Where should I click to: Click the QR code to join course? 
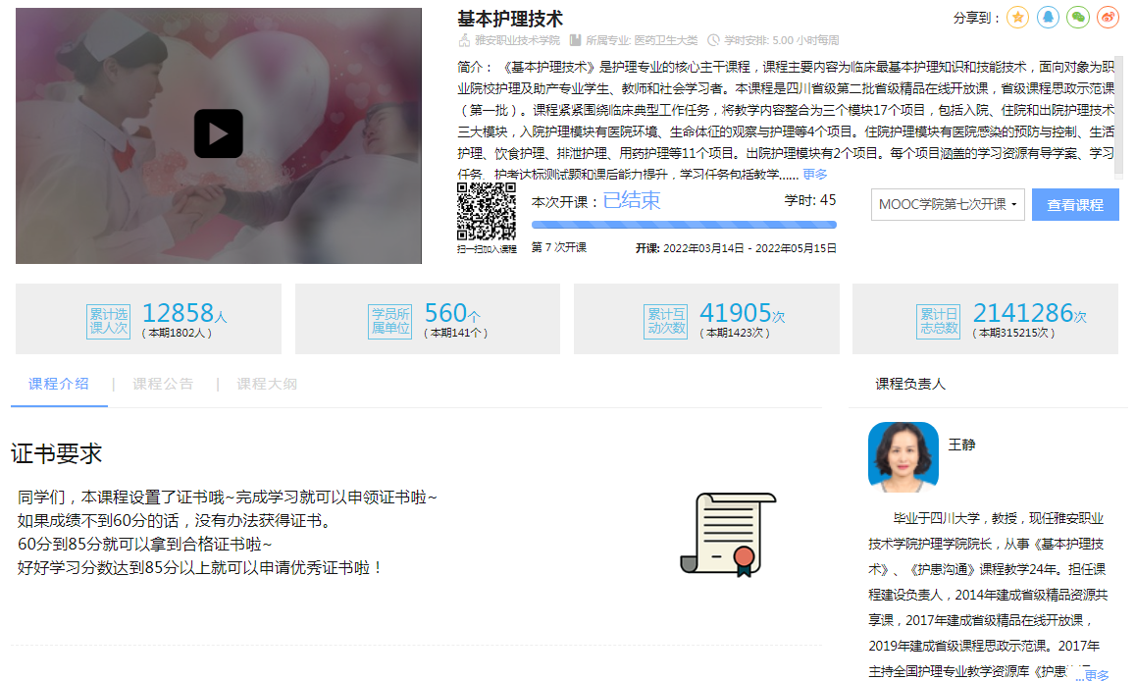point(487,211)
